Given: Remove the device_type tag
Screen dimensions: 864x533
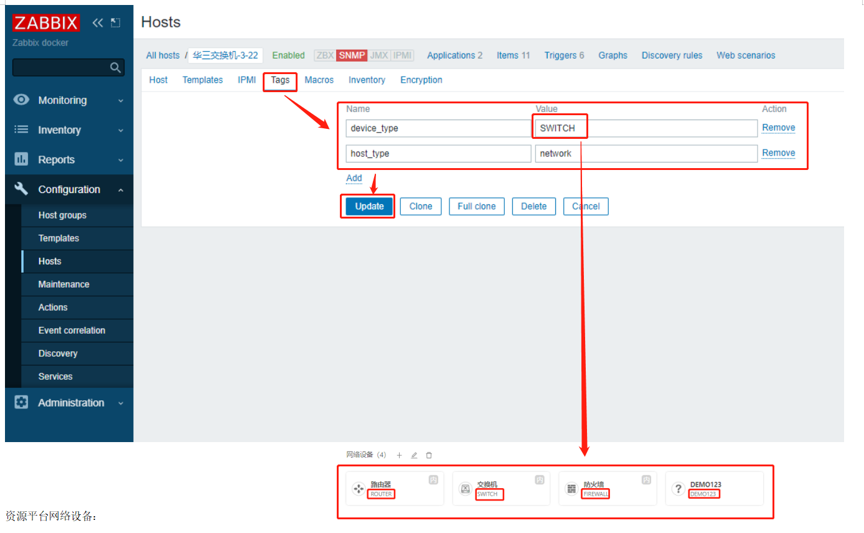Looking at the screenshot, I should point(779,128).
